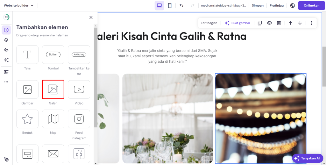Screen dimensions: 326x165
Task: Click the Onlinekan publish button
Action: click(x=311, y=6)
